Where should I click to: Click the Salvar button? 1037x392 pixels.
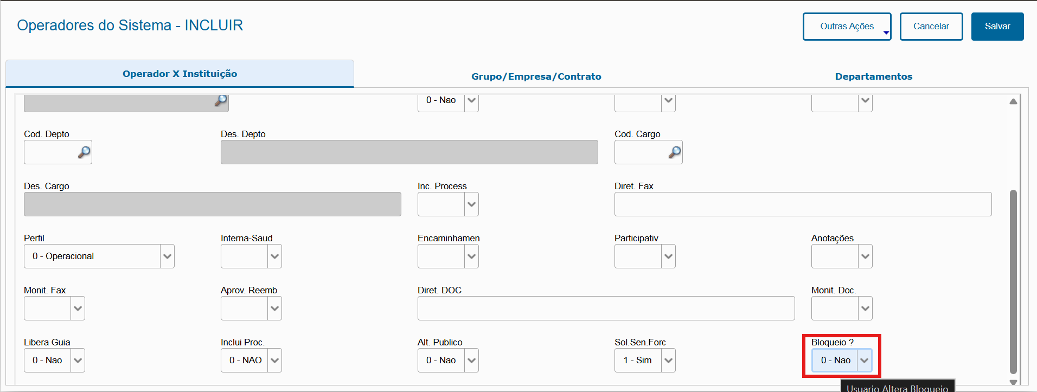997,27
